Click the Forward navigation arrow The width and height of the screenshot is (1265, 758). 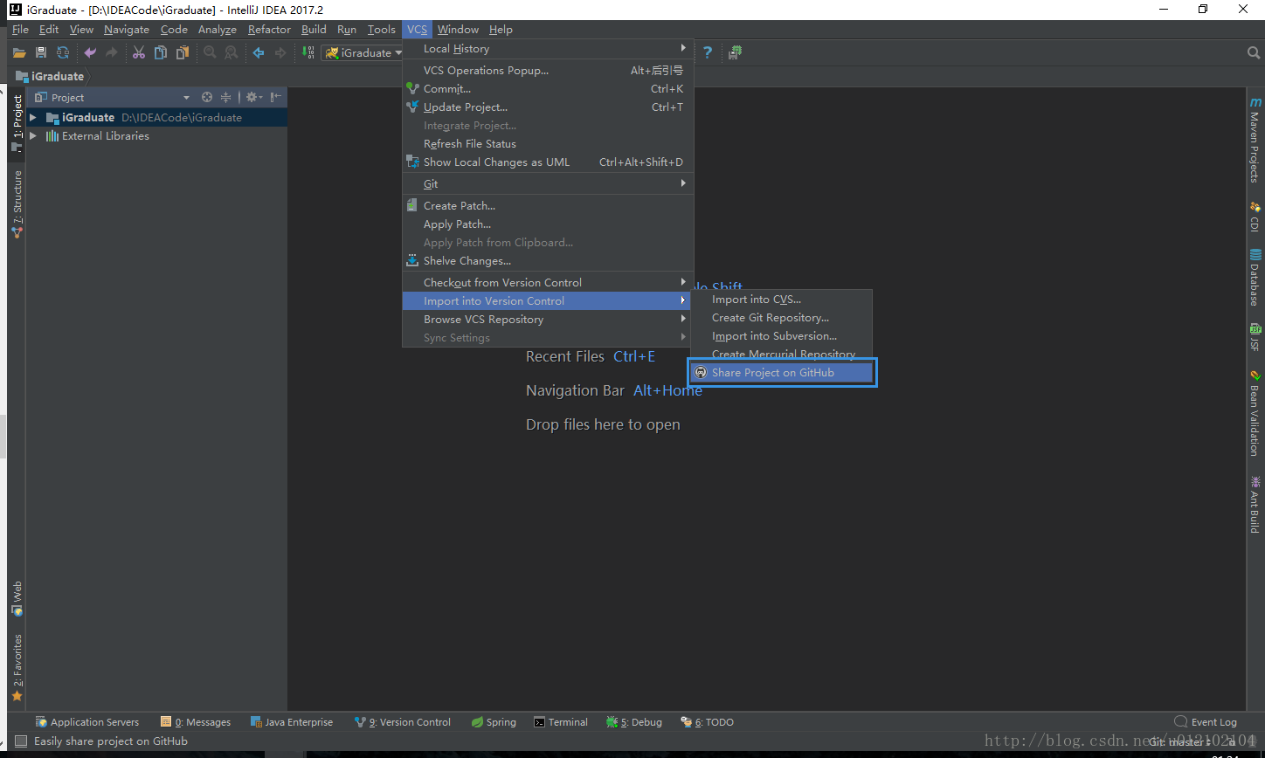(x=280, y=52)
